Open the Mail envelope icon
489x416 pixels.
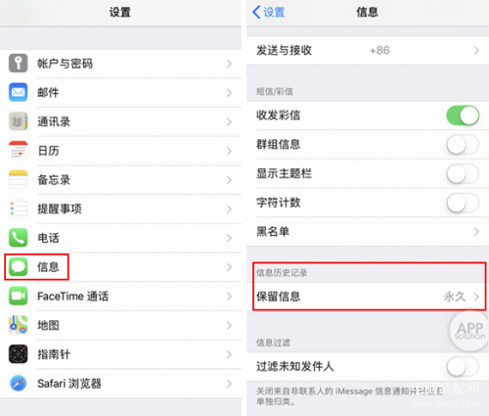(18, 92)
